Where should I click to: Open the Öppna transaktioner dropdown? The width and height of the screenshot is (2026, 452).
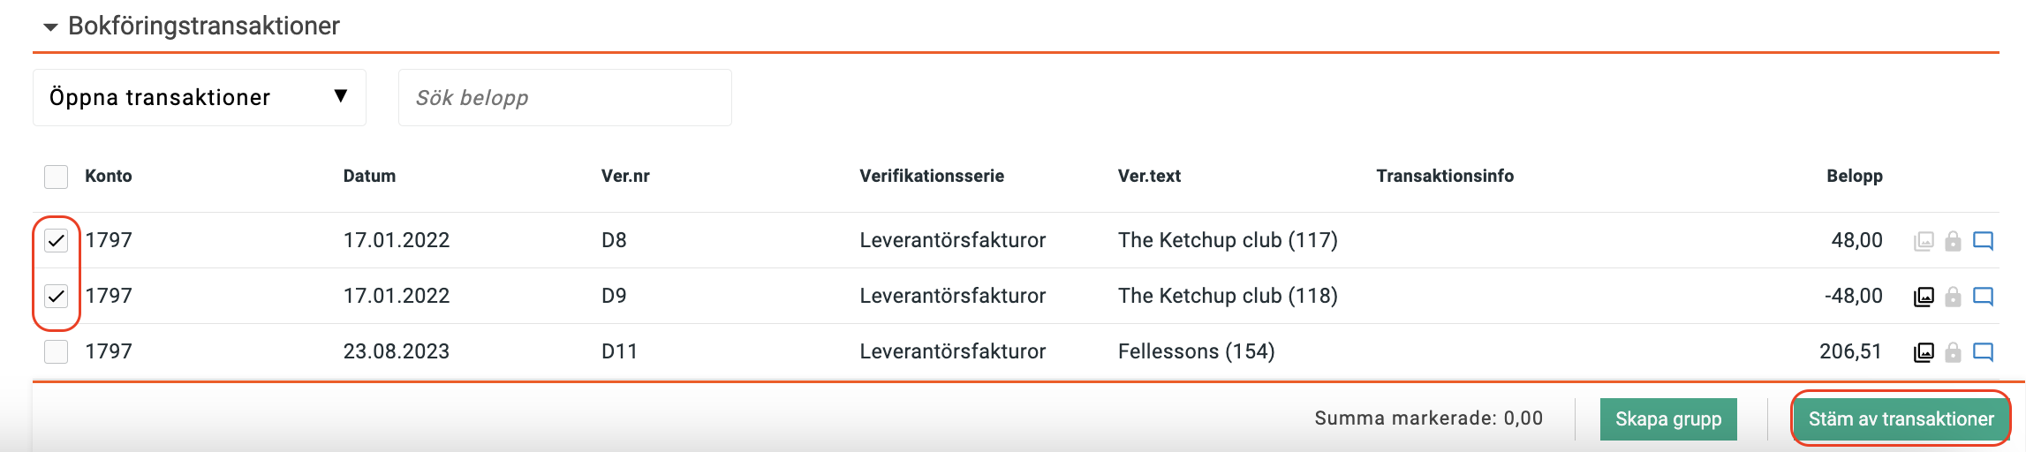[200, 97]
